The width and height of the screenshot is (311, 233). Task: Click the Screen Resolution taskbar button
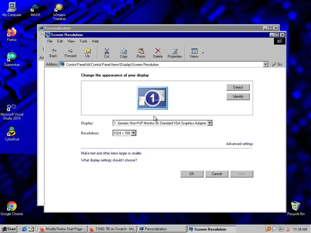pos(211,229)
